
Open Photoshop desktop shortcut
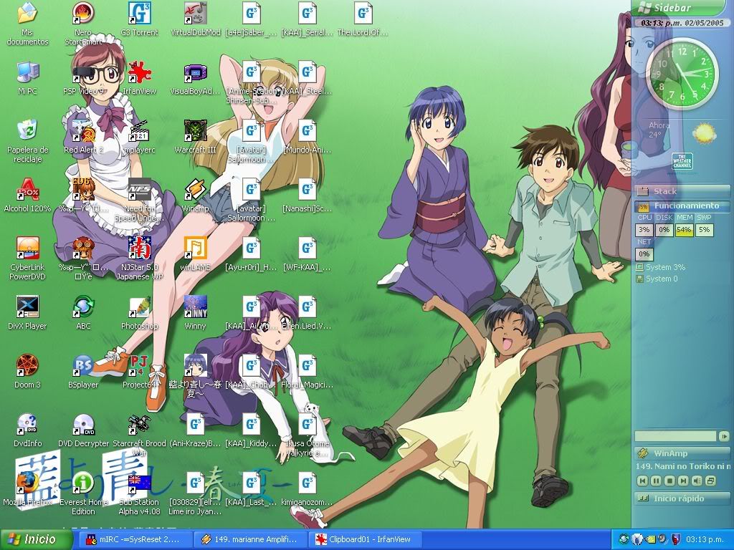click(x=139, y=308)
